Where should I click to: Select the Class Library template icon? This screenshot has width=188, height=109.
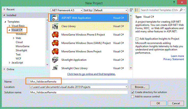point(55,26)
